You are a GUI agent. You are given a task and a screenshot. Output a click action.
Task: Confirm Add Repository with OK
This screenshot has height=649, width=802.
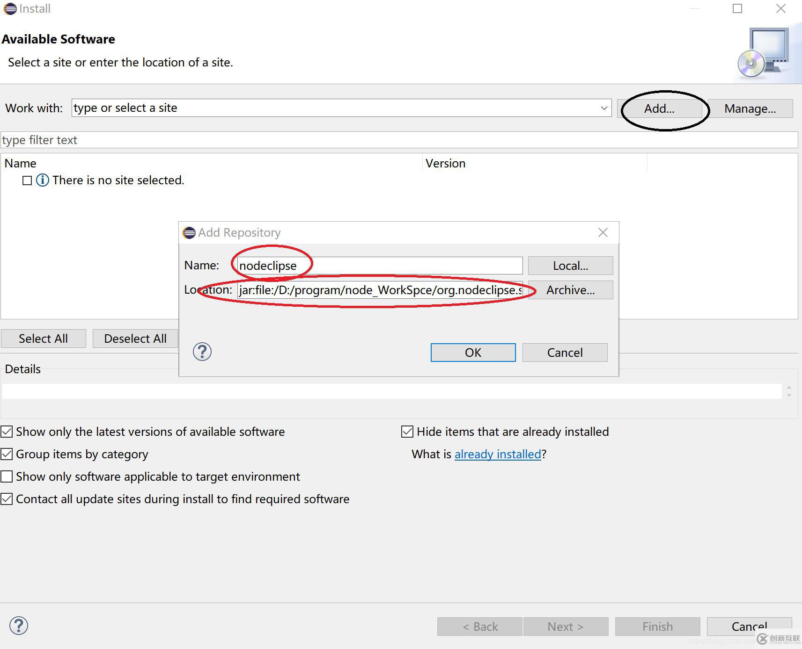click(x=473, y=353)
